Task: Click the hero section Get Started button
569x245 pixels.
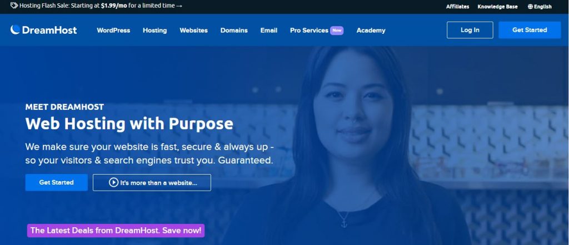Action: tap(56, 182)
